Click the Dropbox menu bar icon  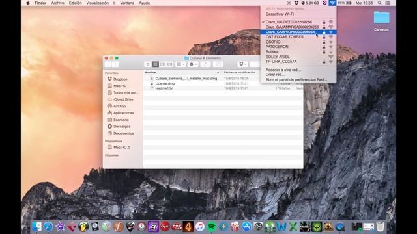(296, 3)
